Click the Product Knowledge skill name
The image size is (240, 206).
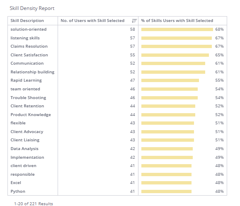click(31, 115)
